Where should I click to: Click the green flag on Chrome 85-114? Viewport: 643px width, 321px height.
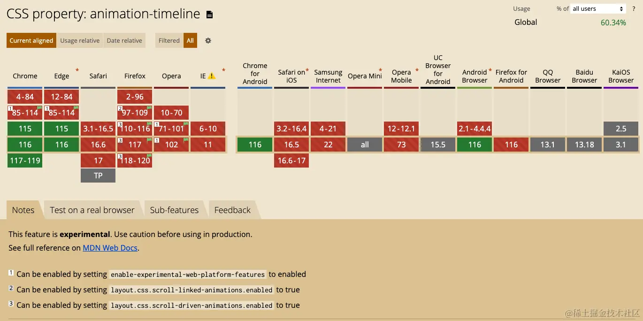click(x=39, y=108)
